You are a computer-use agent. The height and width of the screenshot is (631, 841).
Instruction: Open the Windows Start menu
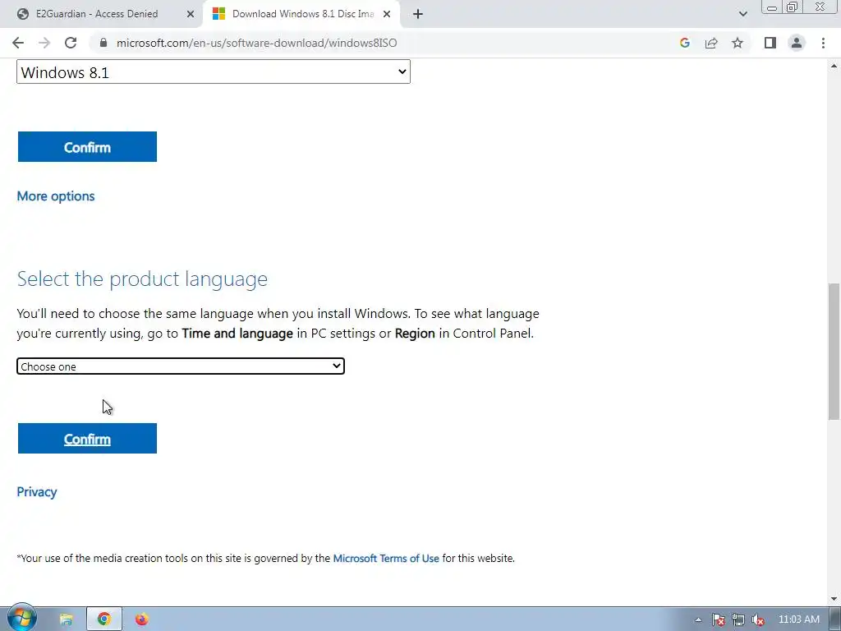(21, 618)
